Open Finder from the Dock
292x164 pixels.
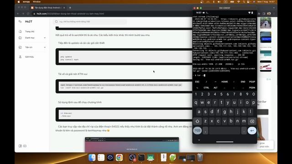pos(92,158)
